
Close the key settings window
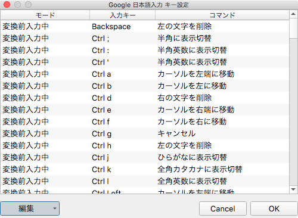(7, 4)
